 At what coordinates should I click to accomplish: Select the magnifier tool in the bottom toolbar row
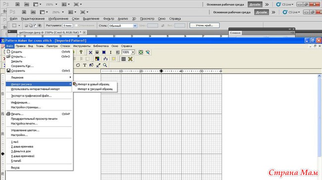click(105, 65)
